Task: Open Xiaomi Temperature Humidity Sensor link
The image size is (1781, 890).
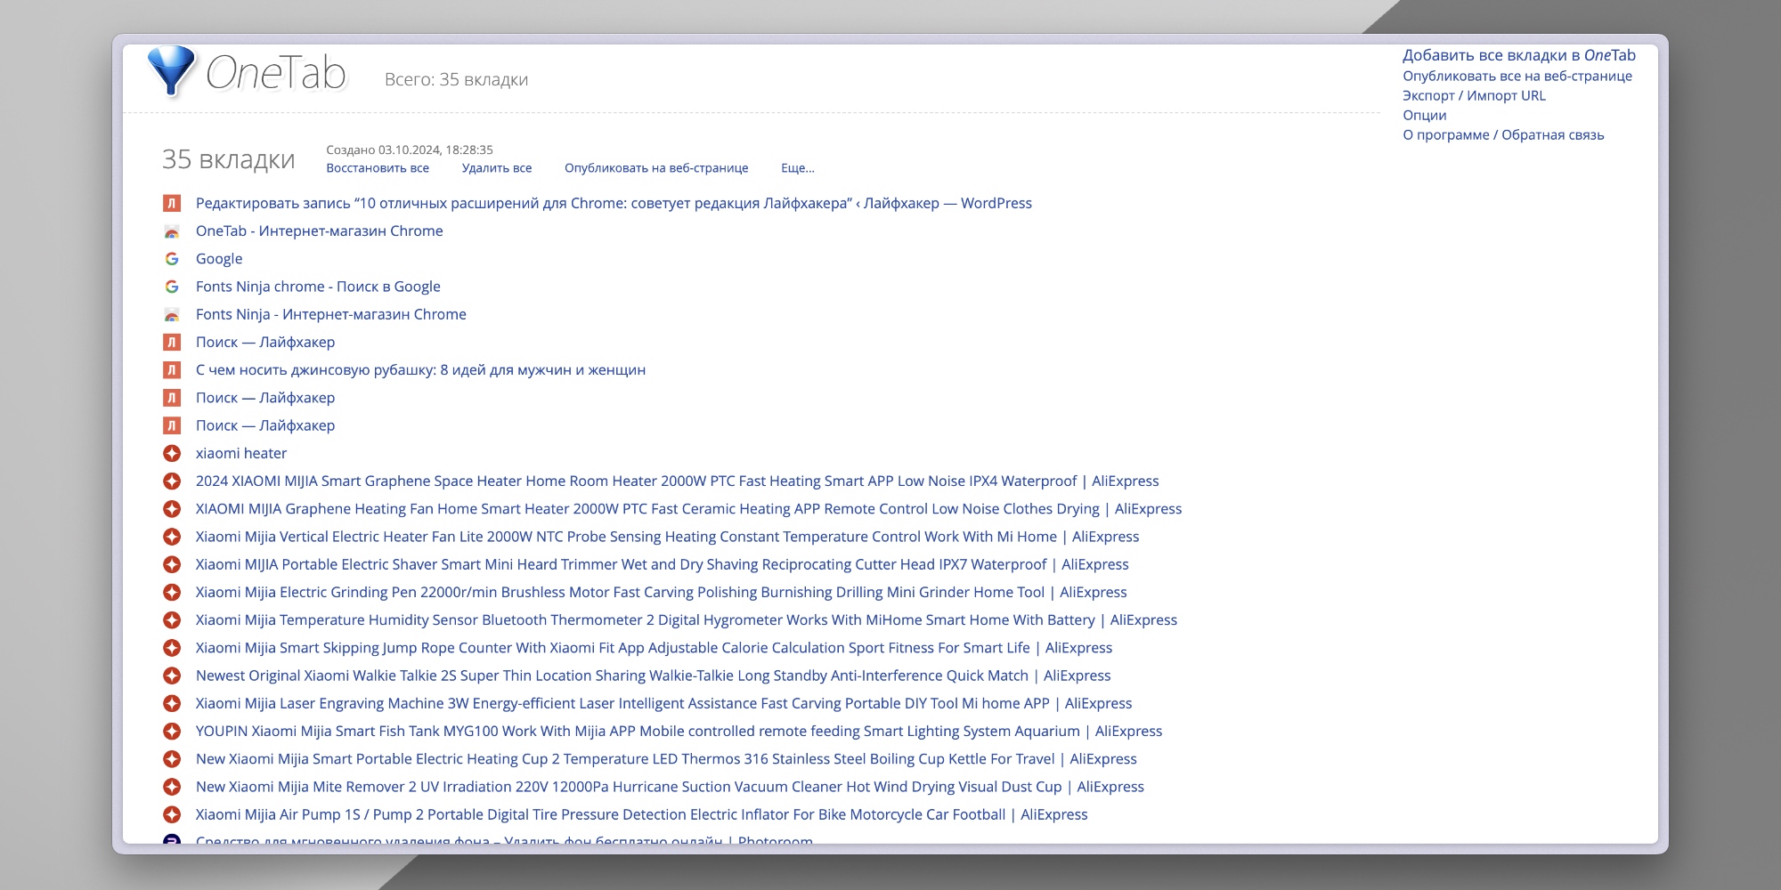Action: click(687, 620)
